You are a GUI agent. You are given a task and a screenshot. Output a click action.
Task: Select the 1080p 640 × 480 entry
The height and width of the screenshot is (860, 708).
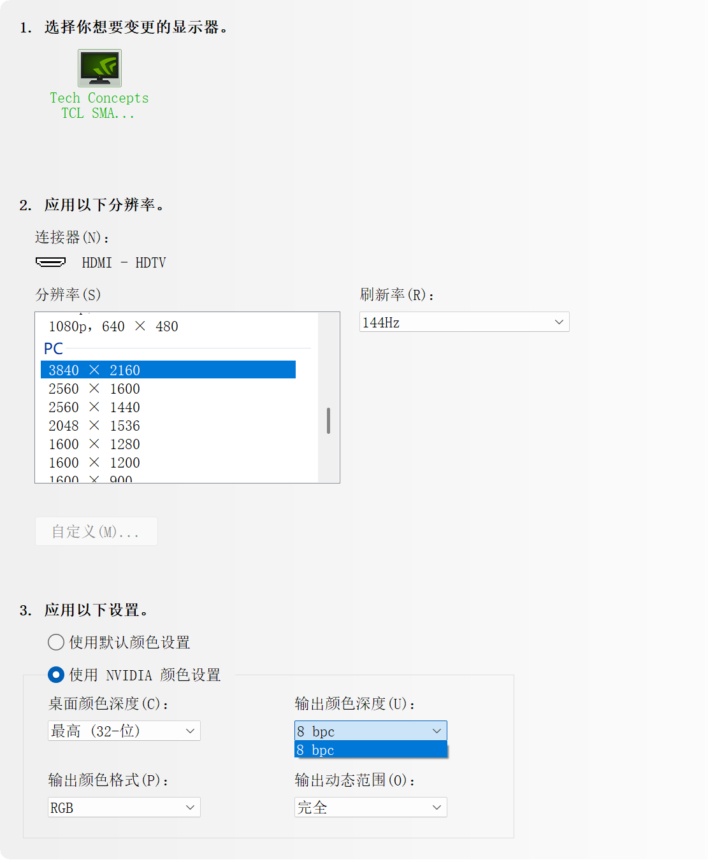(113, 326)
